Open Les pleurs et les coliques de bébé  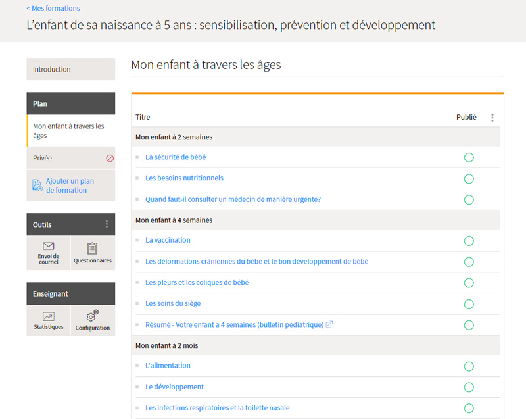tap(197, 283)
